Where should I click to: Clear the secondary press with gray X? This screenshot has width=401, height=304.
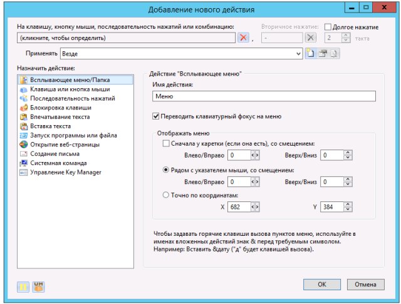pos(311,38)
